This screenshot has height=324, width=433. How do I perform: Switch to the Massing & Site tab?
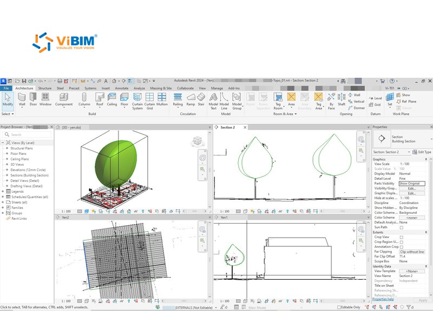click(x=161, y=88)
